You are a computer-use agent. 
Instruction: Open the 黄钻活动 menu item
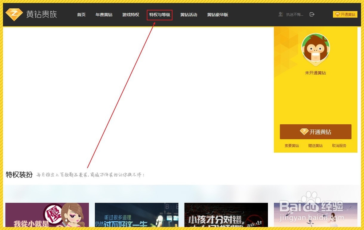[x=189, y=15]
